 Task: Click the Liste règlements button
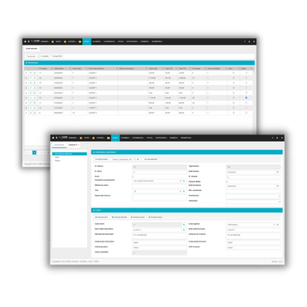pyautogui.click(x=151, y=159)
